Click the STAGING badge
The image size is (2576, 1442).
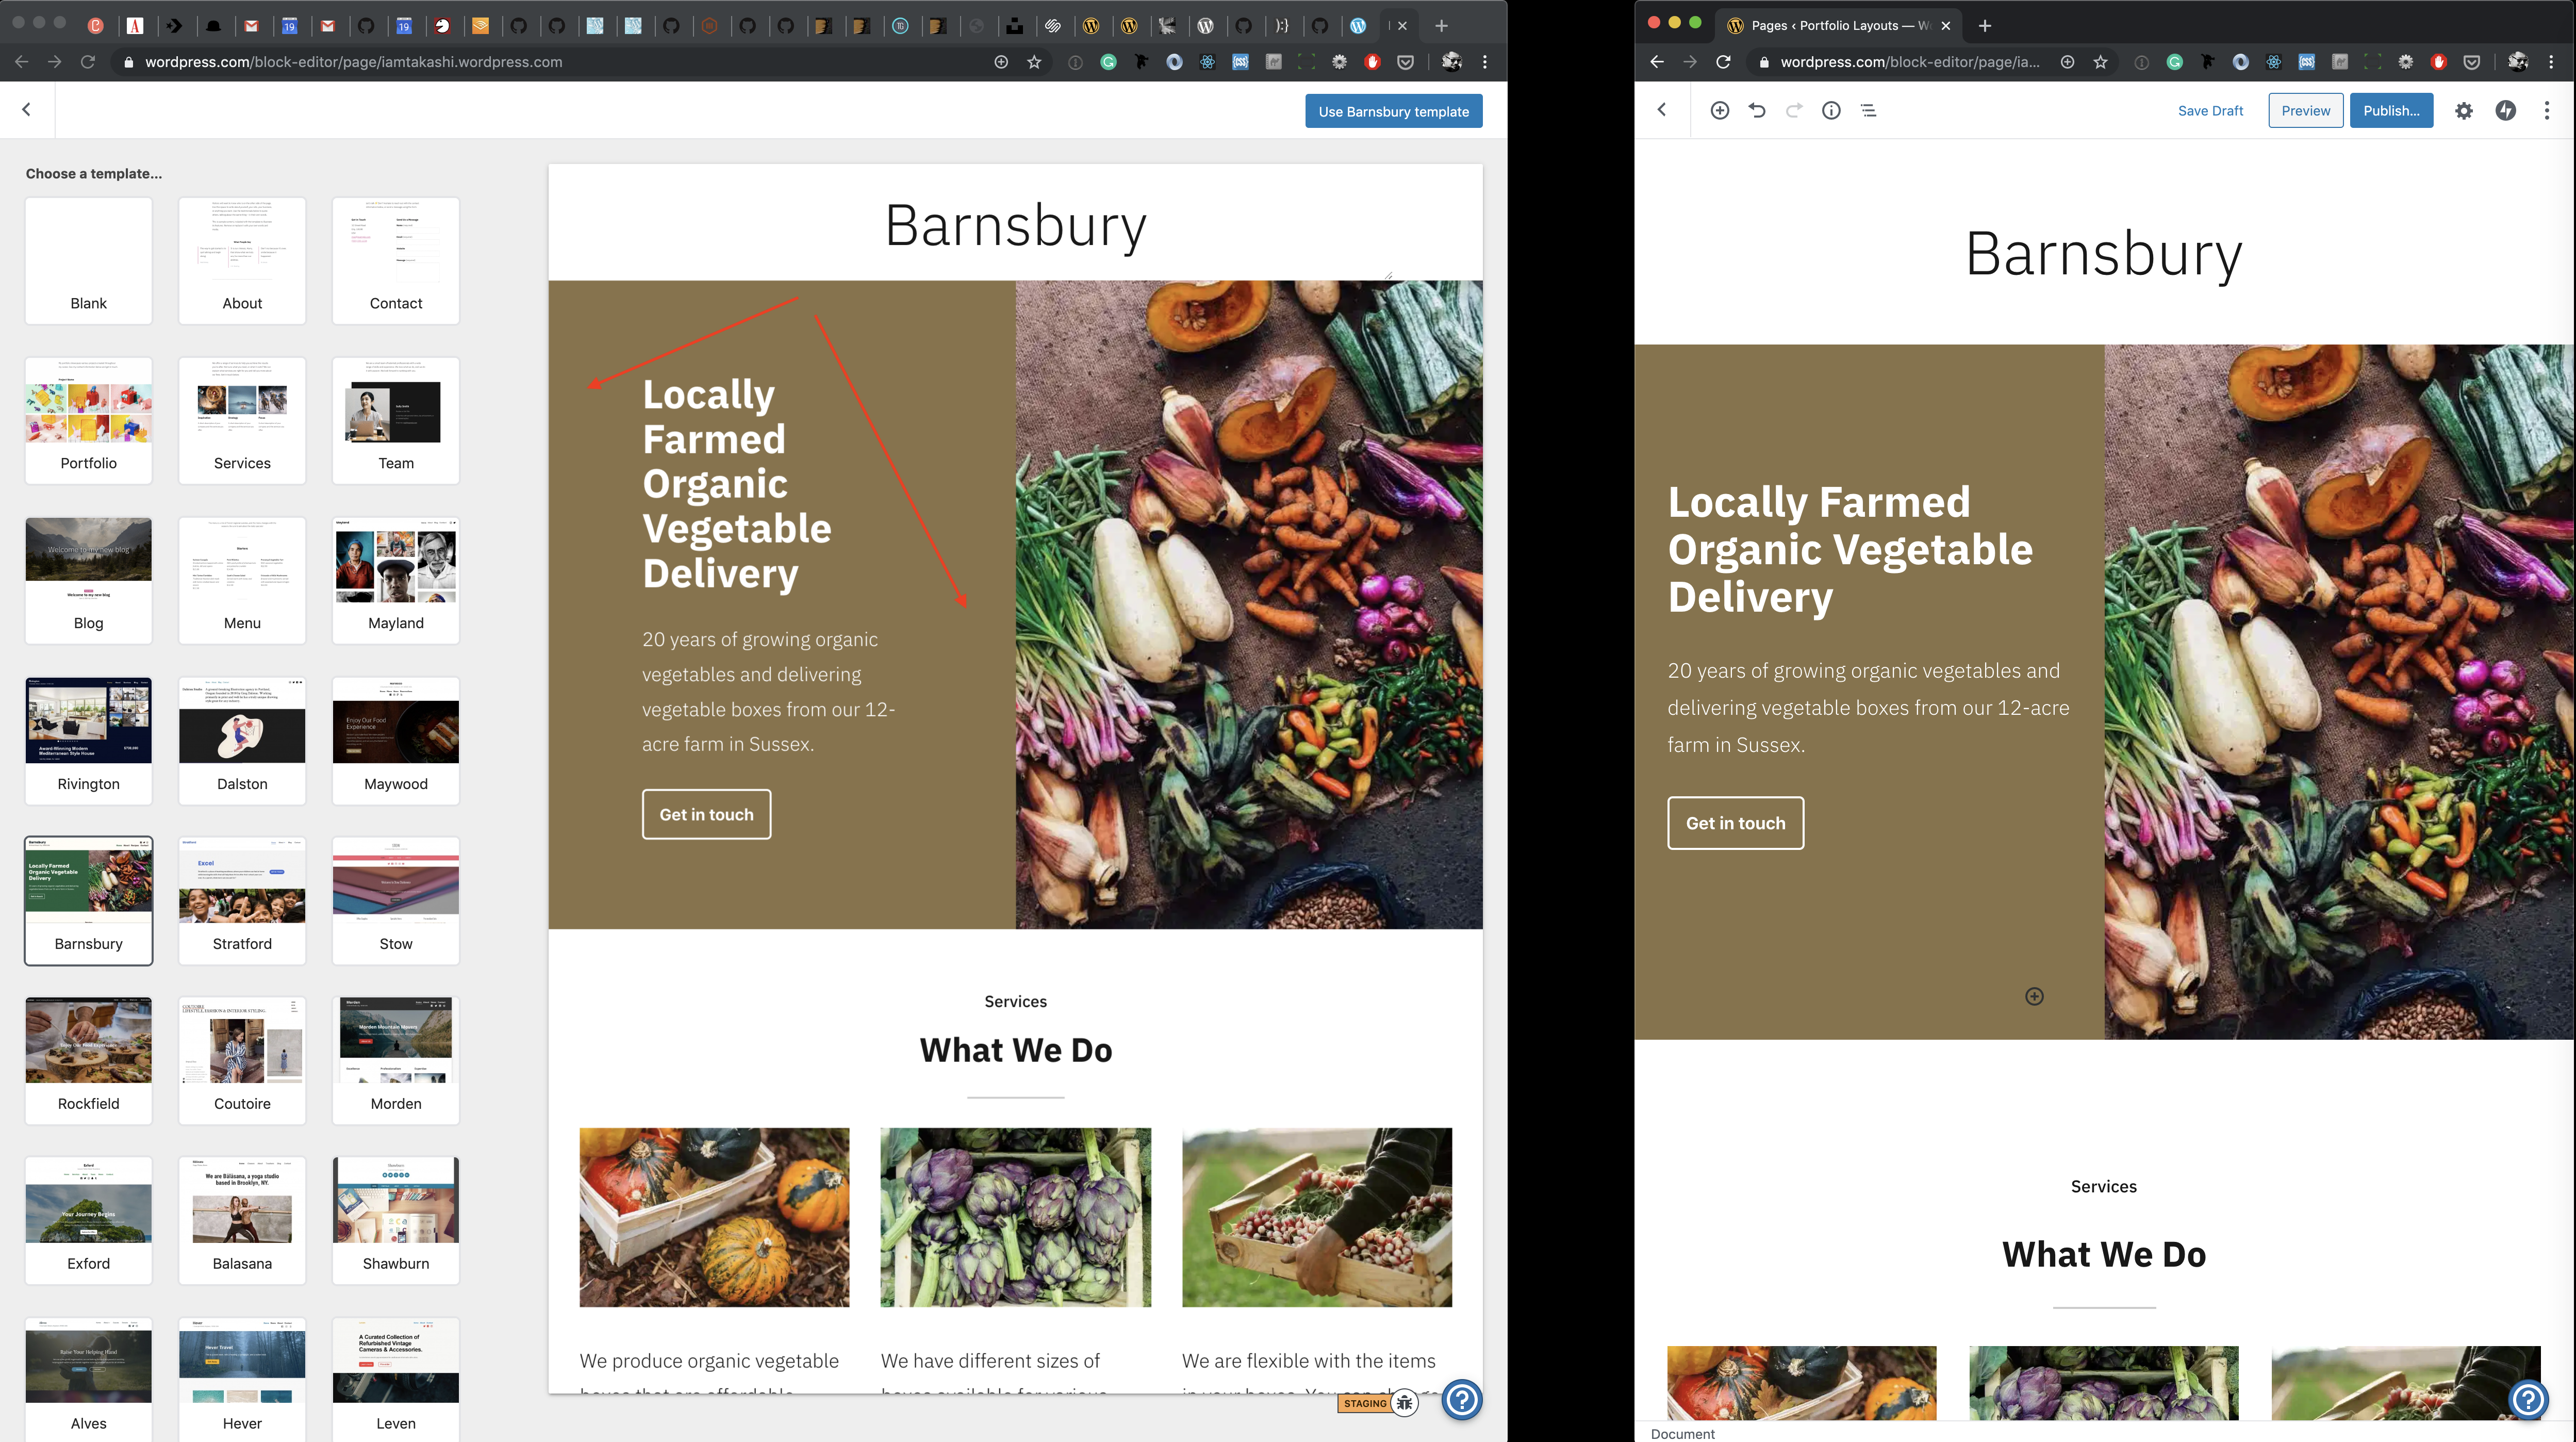pos(1365,1403)
